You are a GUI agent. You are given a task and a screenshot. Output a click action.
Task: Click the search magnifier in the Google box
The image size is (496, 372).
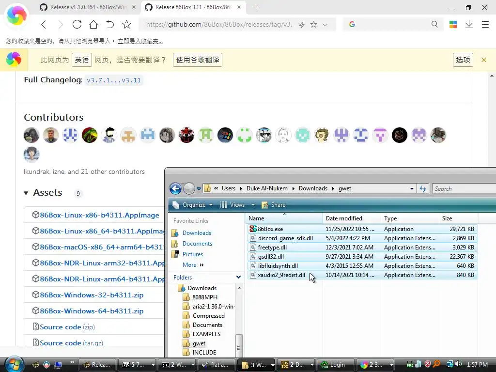[434, 24]
